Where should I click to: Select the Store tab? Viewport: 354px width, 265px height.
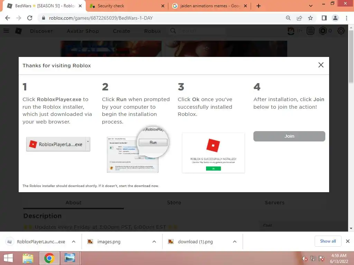(x=174, y=203)
